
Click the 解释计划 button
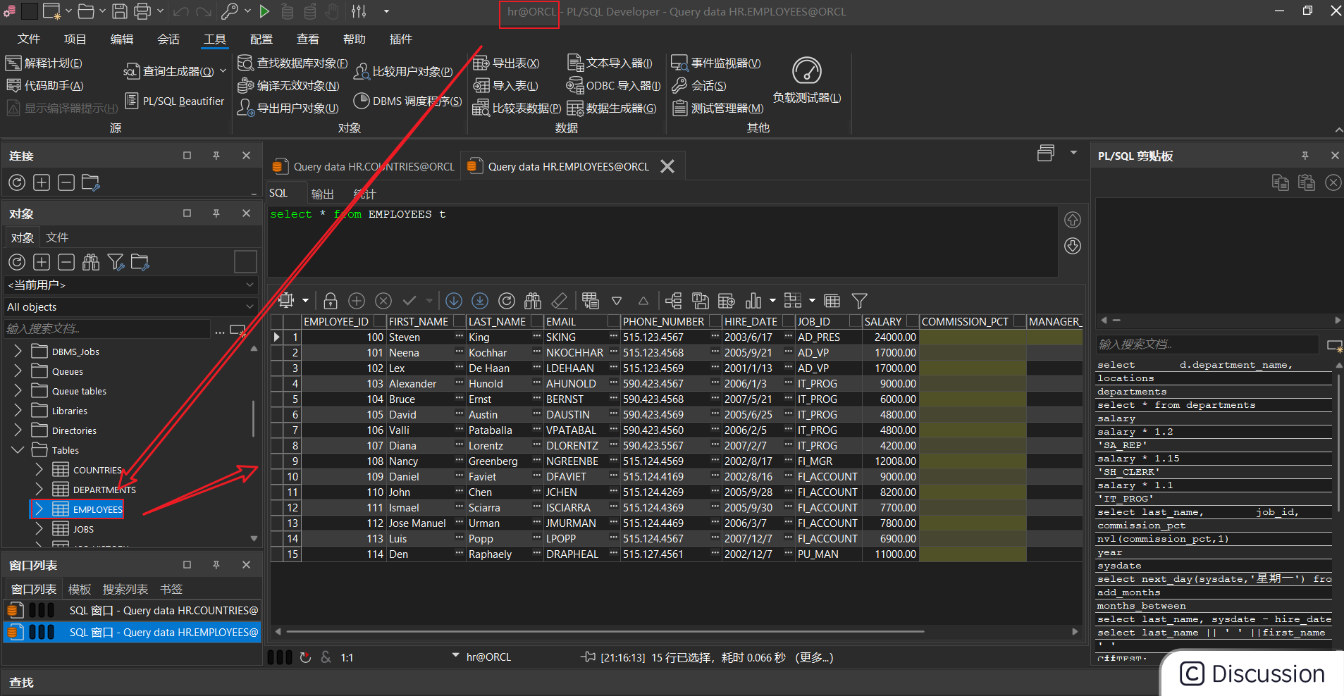click(44, 63)
